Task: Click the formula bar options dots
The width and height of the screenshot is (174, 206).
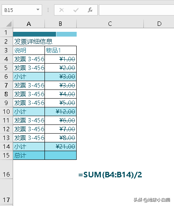Action: [x=48, y=10]
